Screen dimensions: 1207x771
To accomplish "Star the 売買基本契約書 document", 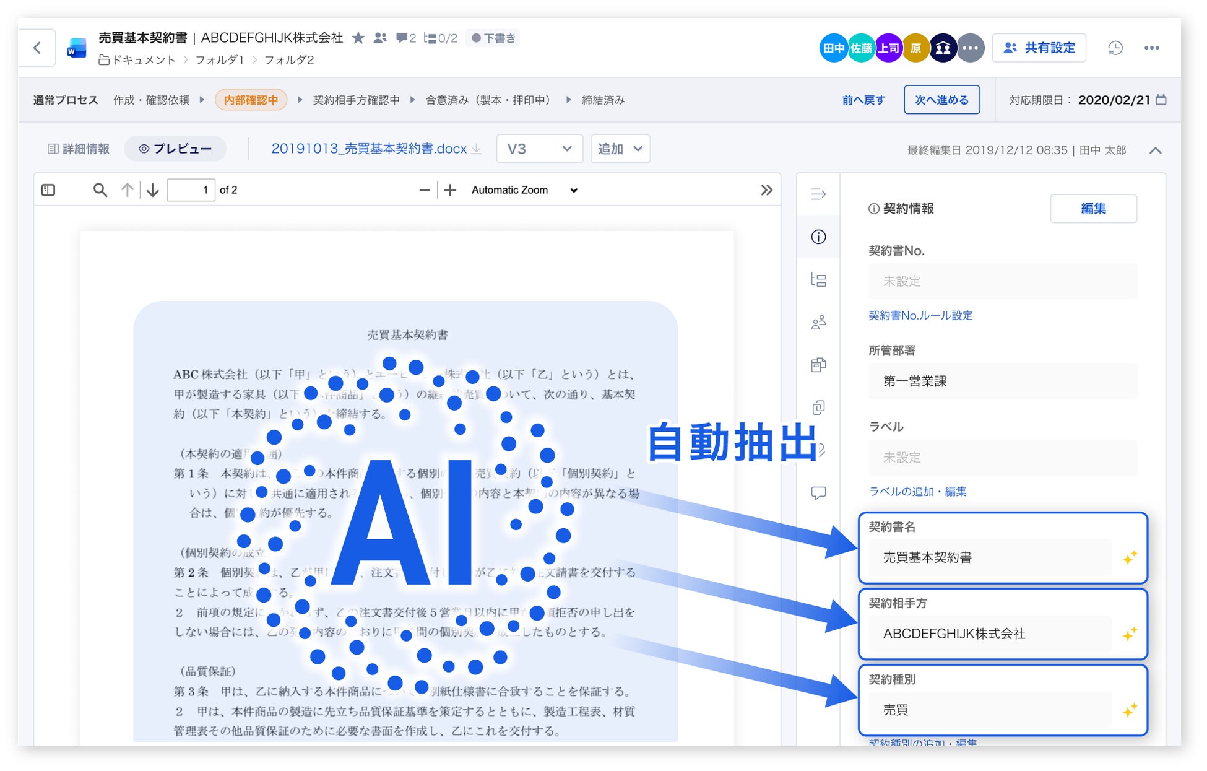I will 358,38.
